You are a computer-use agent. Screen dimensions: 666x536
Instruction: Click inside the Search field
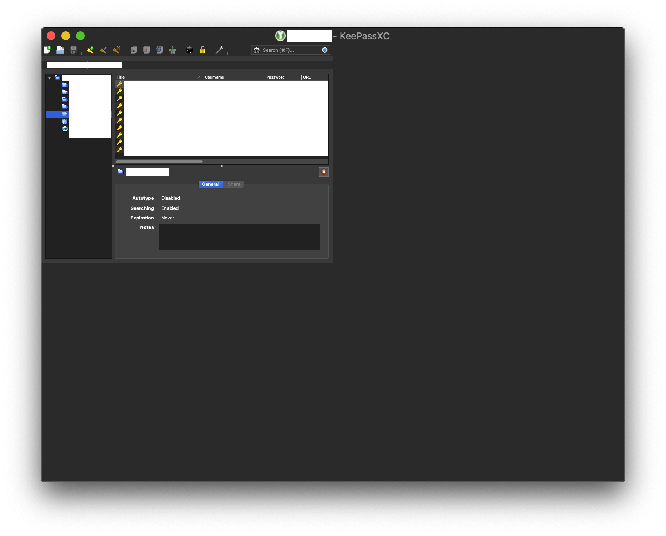(288, 50)
